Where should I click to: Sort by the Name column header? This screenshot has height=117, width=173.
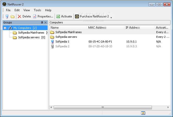pyautogui.click(x=68, y=27)
